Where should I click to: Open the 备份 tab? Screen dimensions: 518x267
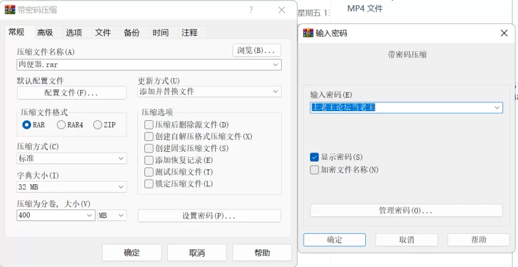click(131, 33)
